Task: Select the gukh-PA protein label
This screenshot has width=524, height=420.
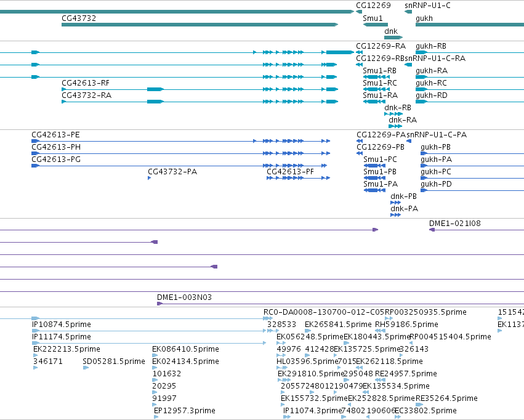Action: [436, 160]
